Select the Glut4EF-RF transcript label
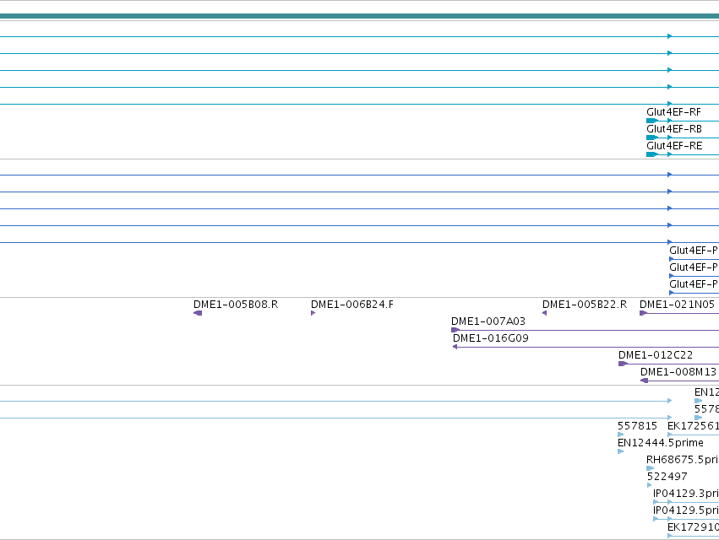Viewport: 719px width, 540px height. point(673,112)
